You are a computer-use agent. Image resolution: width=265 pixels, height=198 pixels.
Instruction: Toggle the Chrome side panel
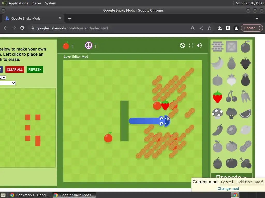(228, 28)
